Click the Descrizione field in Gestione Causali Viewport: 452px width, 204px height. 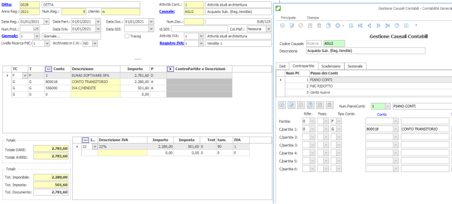[x=365, y=51]
